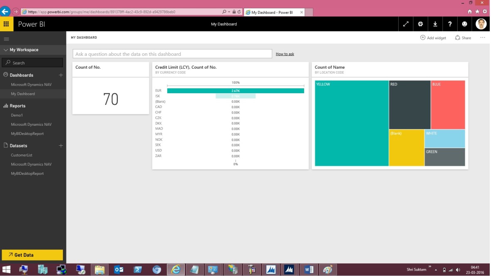Open Power BI Settings gear icon
The width and height of the screenshot is (491, 276).
(x=420, y=24)
